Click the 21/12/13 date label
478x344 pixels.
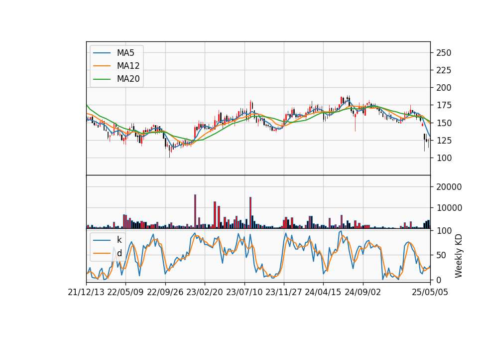86,292
